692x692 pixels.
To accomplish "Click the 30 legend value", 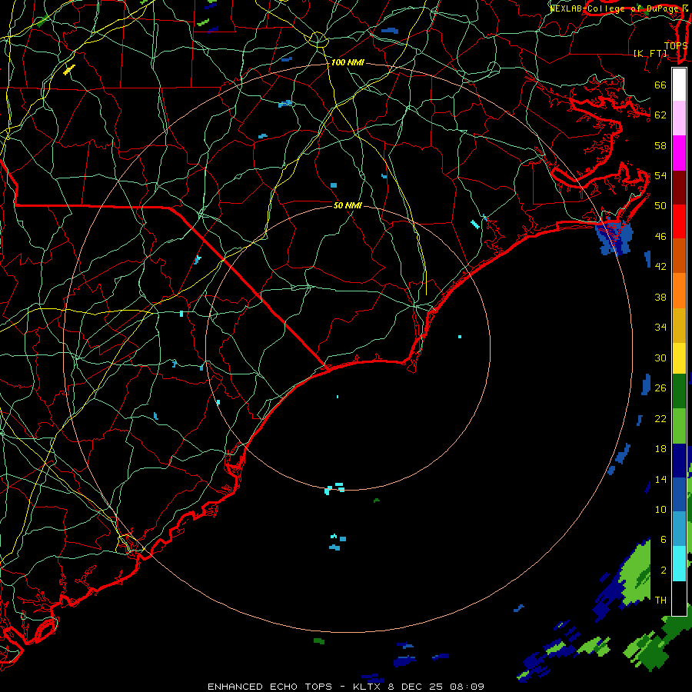I will 660,358.
